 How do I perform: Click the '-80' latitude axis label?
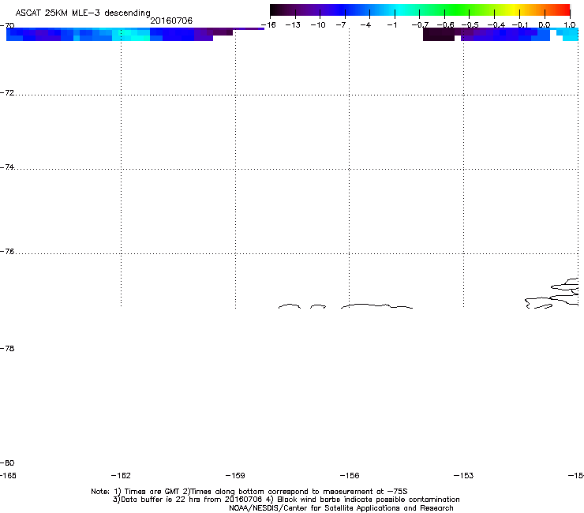(7, 462)
